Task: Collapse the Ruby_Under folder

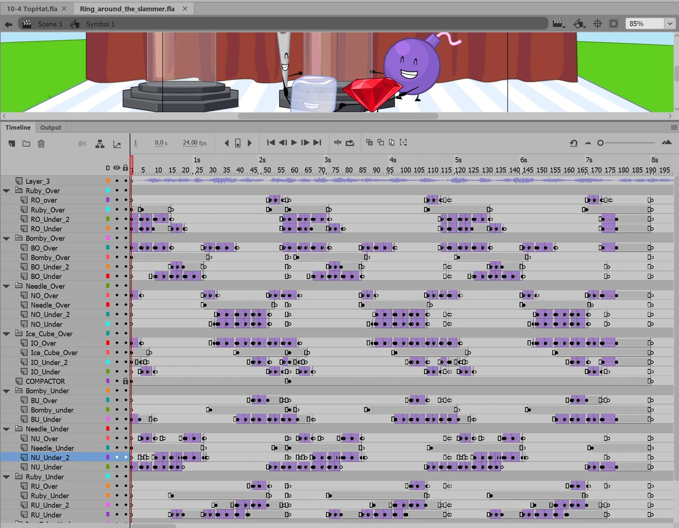Action: point(7,477)
